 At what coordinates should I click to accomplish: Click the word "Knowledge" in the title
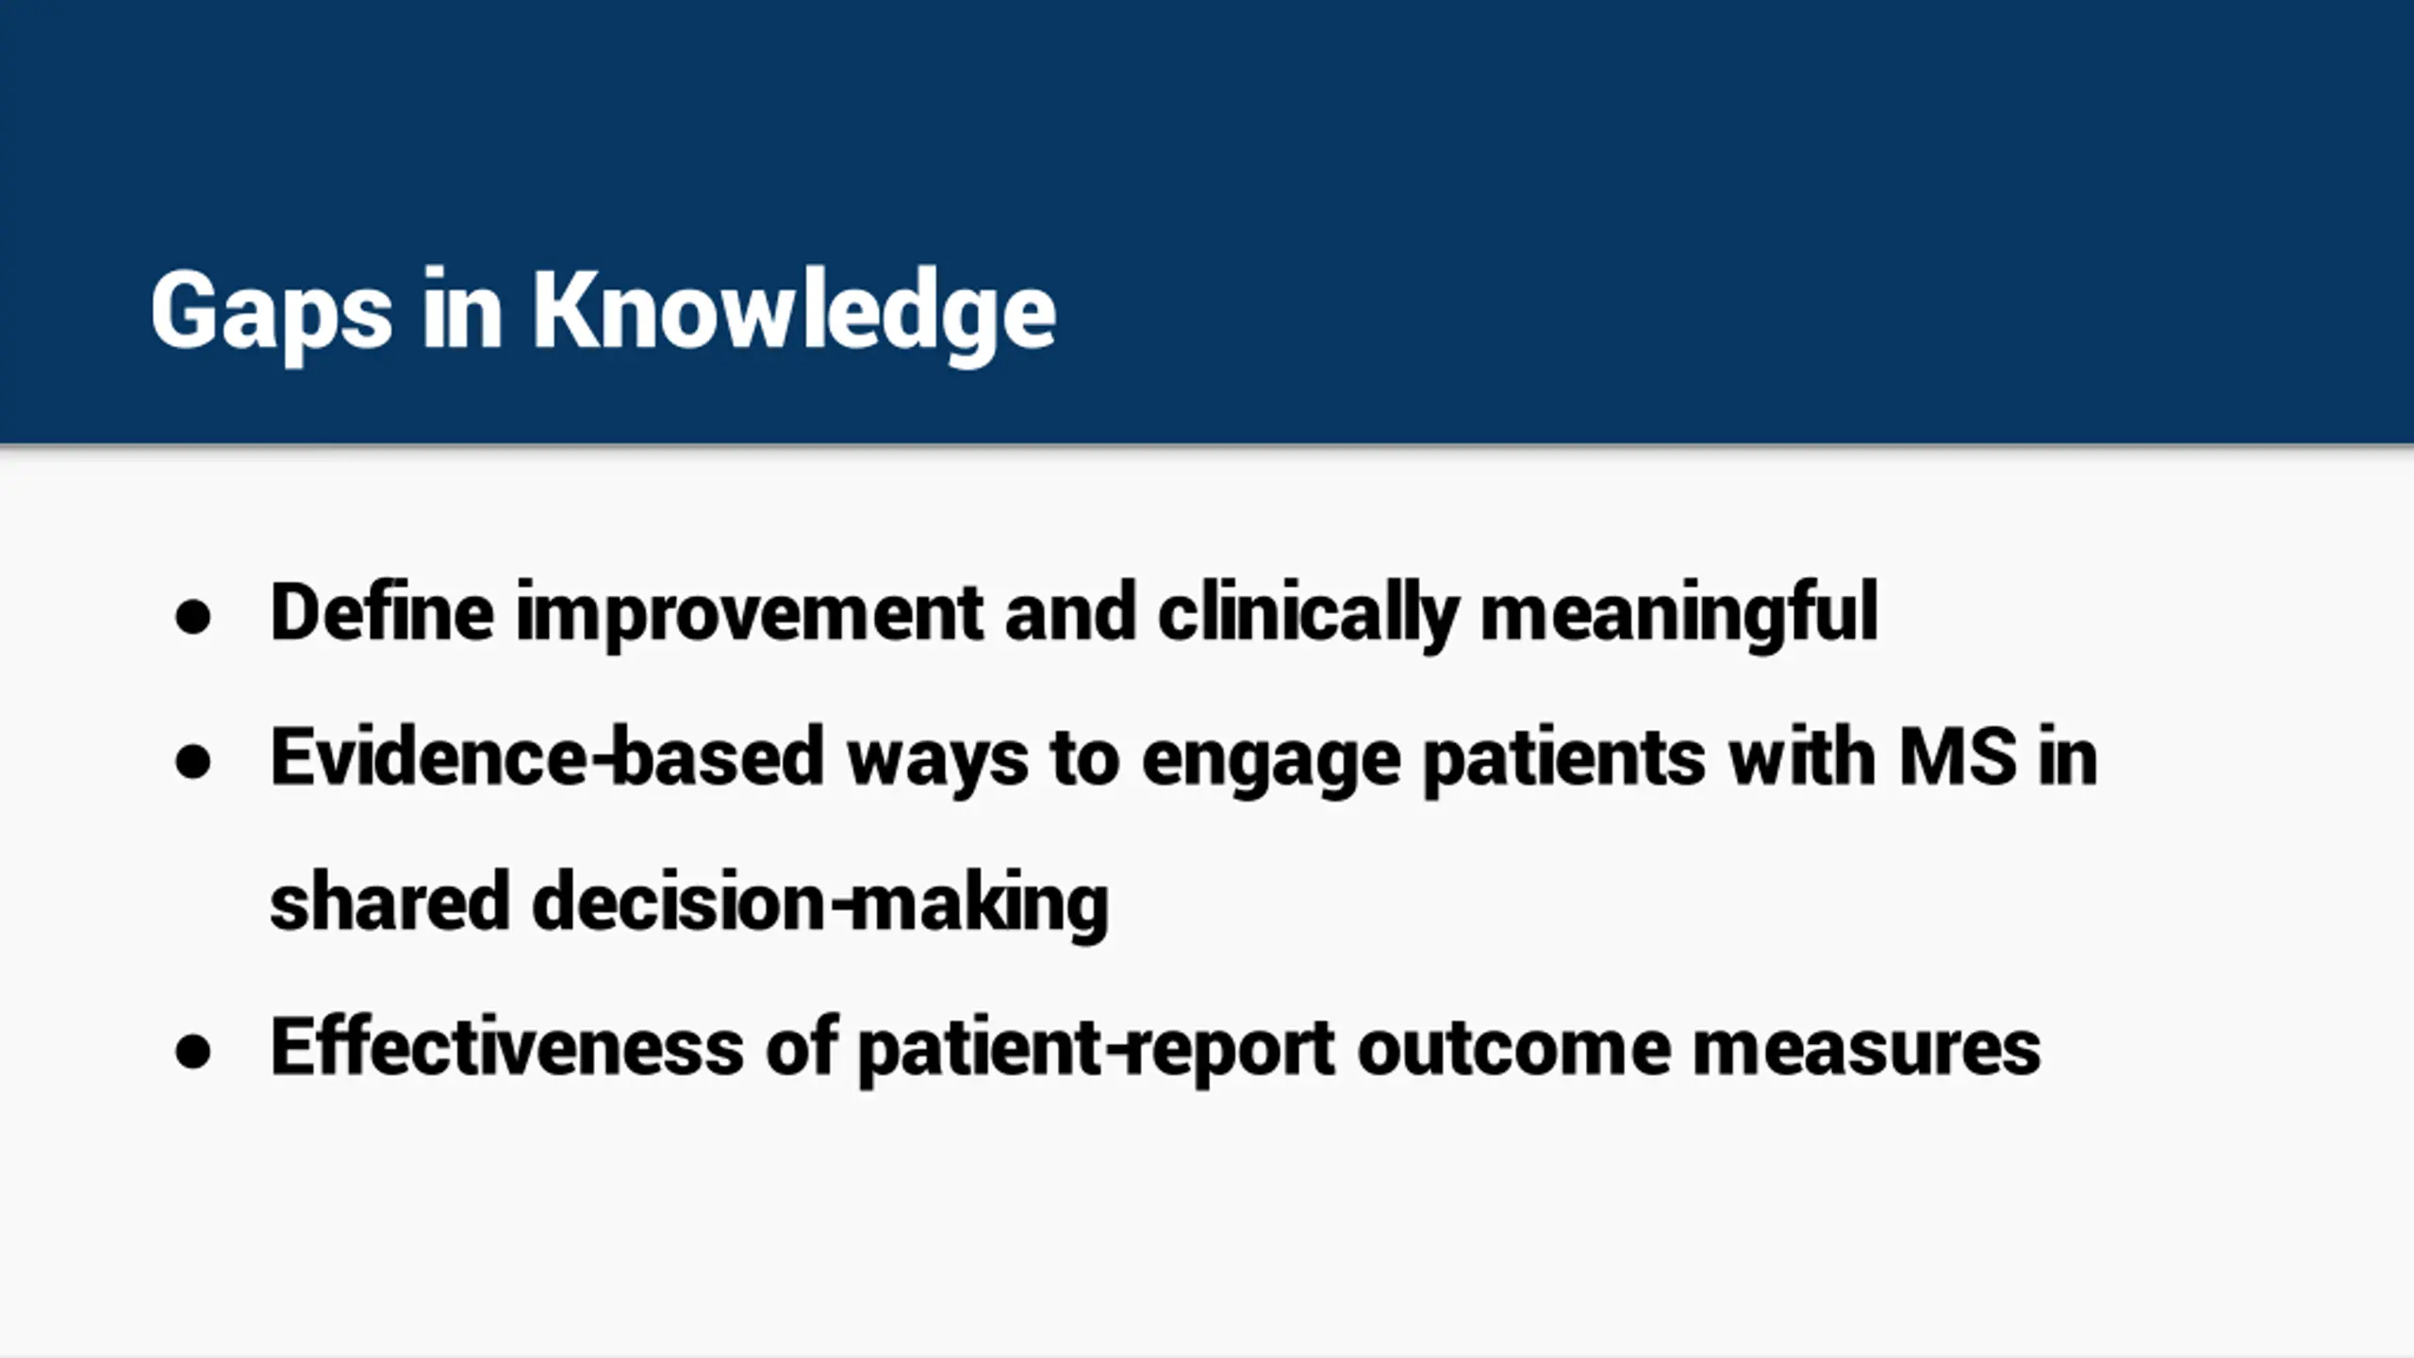pos(795,313)
